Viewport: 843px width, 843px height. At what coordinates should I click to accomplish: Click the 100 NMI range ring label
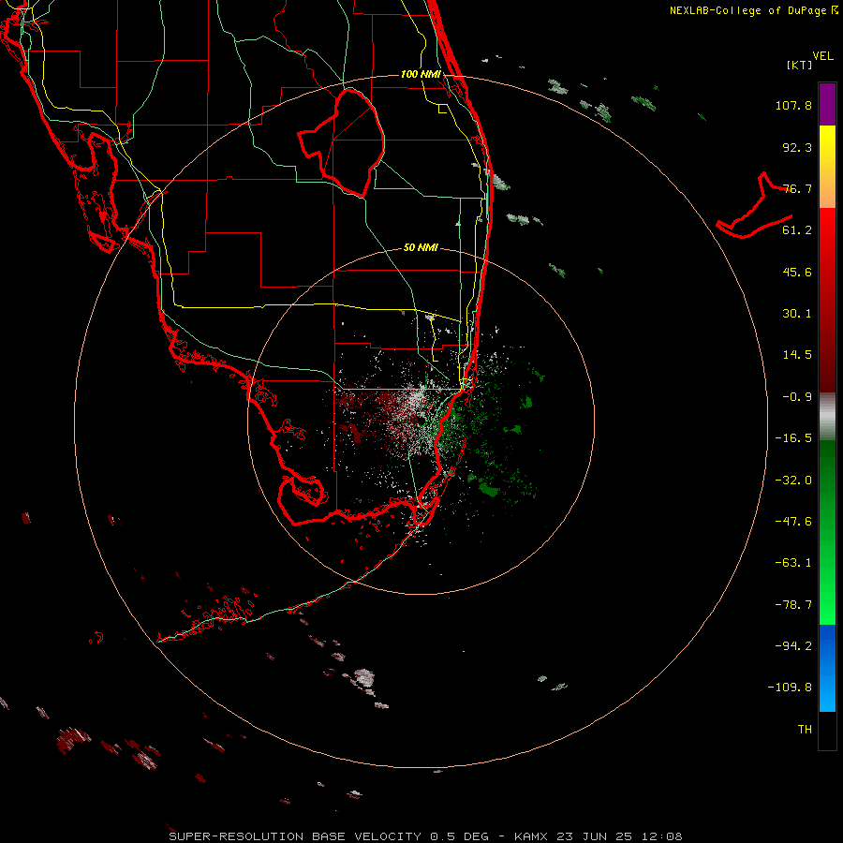click(421, 74)
